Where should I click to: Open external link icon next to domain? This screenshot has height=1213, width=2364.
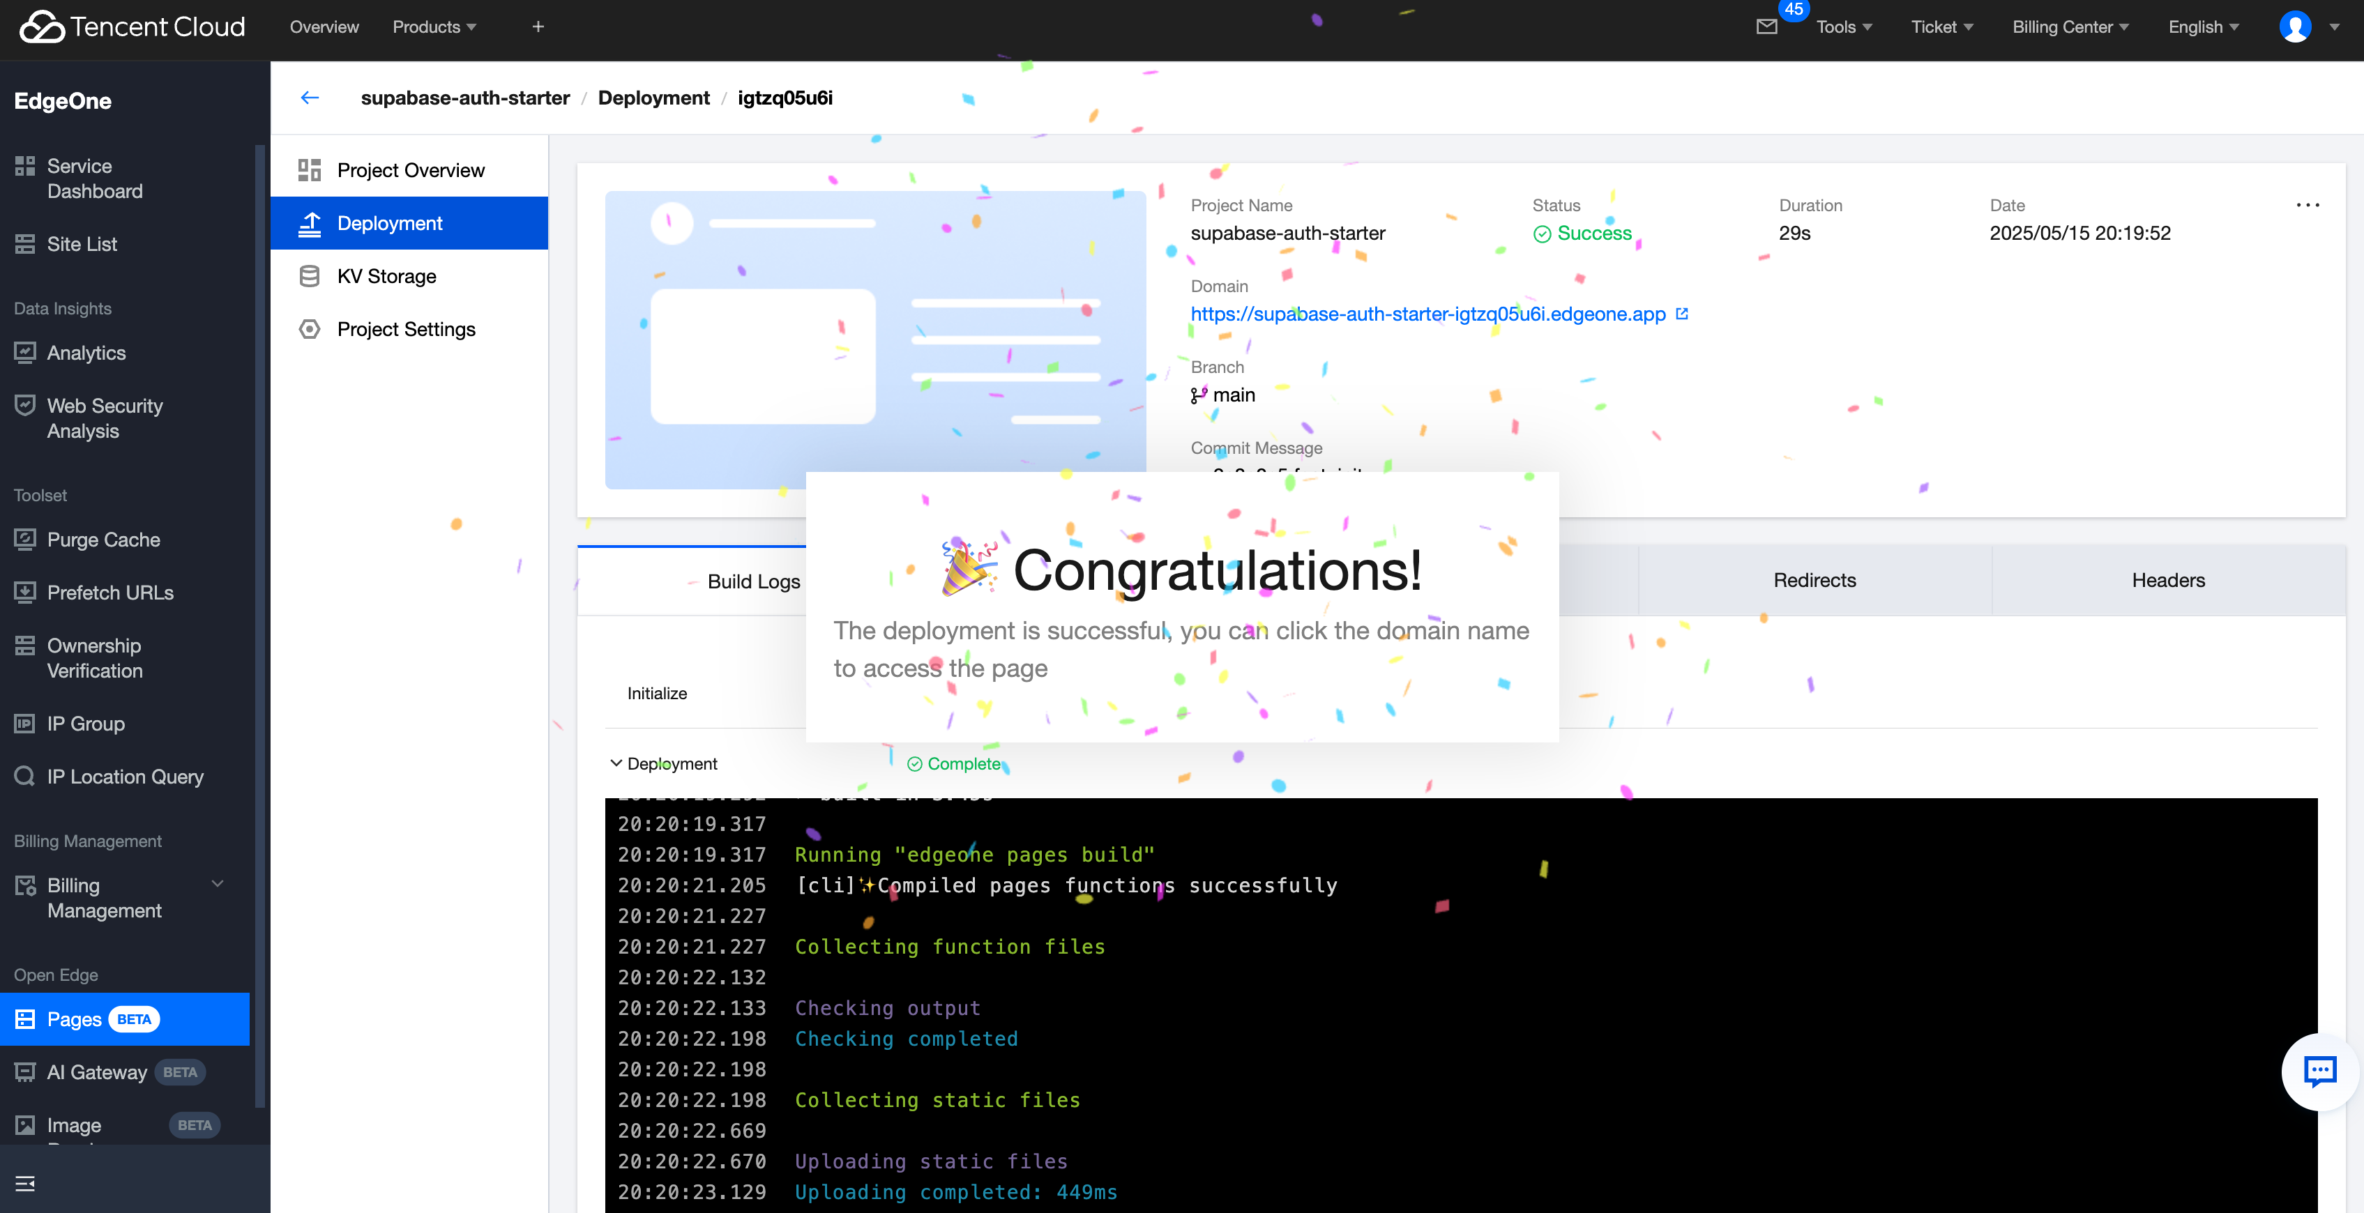tap(1682, 314)
